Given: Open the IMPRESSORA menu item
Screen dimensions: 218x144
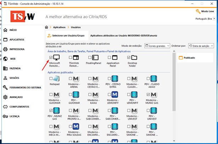Looking at the screenshot, I should 17,49.
